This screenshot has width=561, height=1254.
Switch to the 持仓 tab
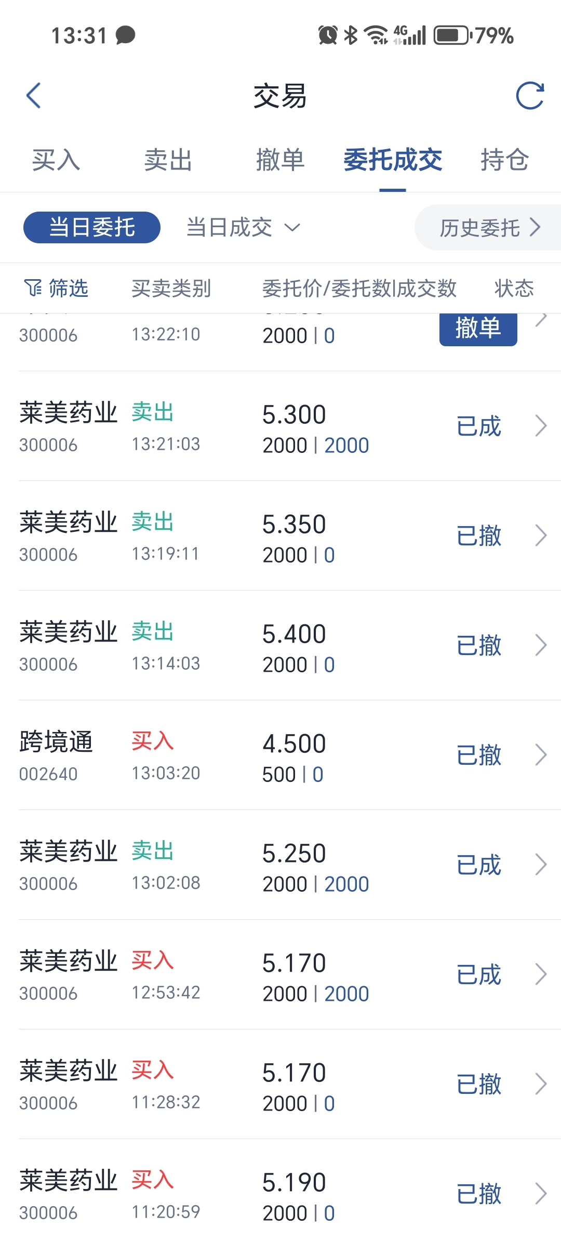click(x=504, y=160)
